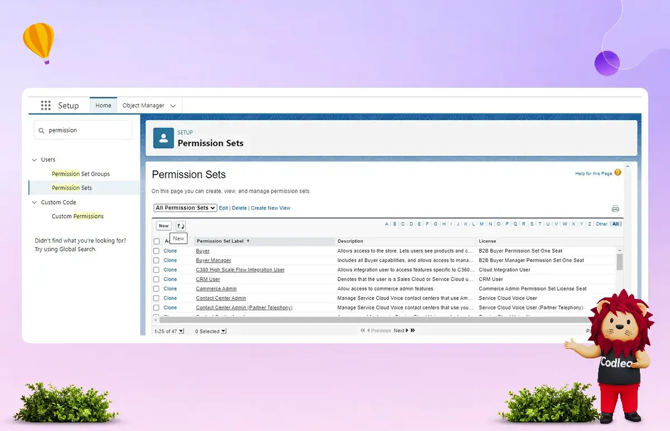Click the Permission Sets header icon
Image resolution: width=670 pixels, height=431 pixels.
163,138
